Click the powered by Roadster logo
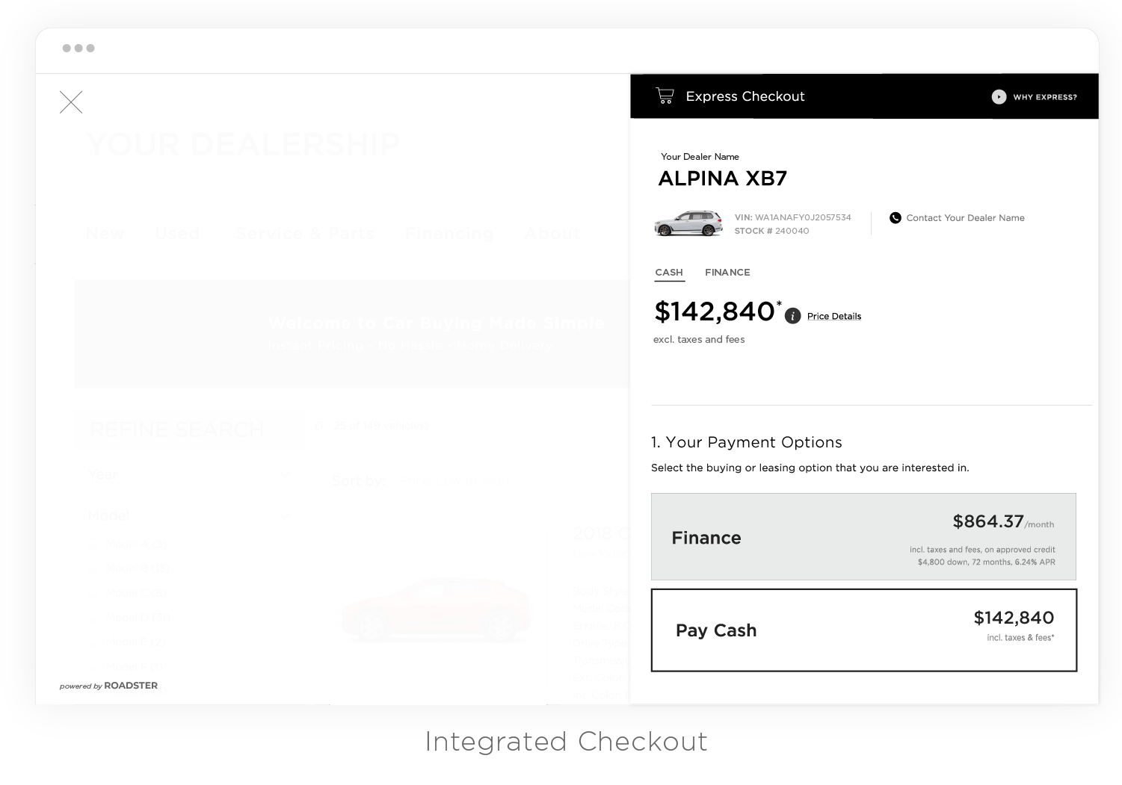 click(108, 686)
